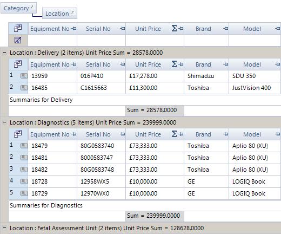This screenshot has height=234, width=281.
Task: Select the Shimadzu brand cell
Action: pyautogui.click(x=206, y=76)
